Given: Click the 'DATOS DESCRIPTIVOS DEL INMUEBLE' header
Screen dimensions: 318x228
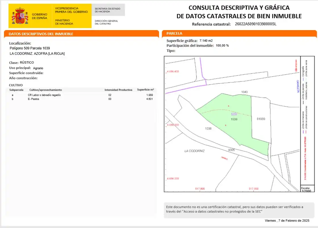Looking at the screenshot, I should click(x=41, y=34).
